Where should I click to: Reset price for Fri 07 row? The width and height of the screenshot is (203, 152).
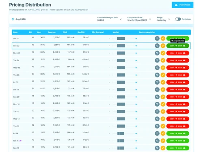[x=157, y=82]
